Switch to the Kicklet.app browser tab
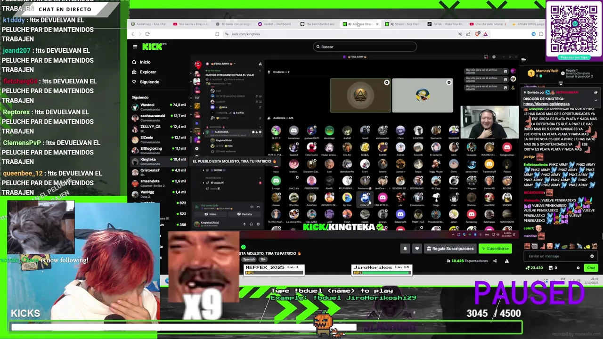 pos(149,24)
